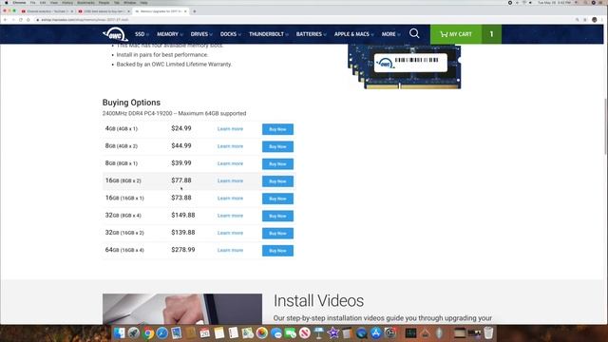Learn more about the $44.99 8GB kit
This screenshot has height=342, width=608.
tap(230, 146)
